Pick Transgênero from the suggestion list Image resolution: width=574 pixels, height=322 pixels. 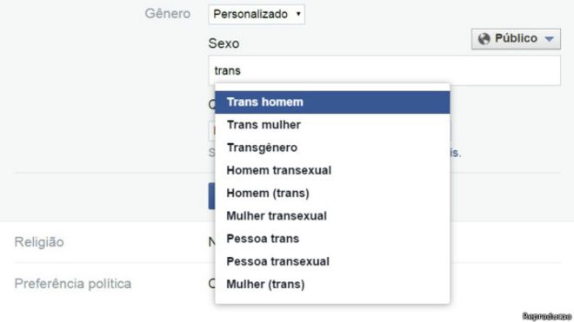pos(332,148)
